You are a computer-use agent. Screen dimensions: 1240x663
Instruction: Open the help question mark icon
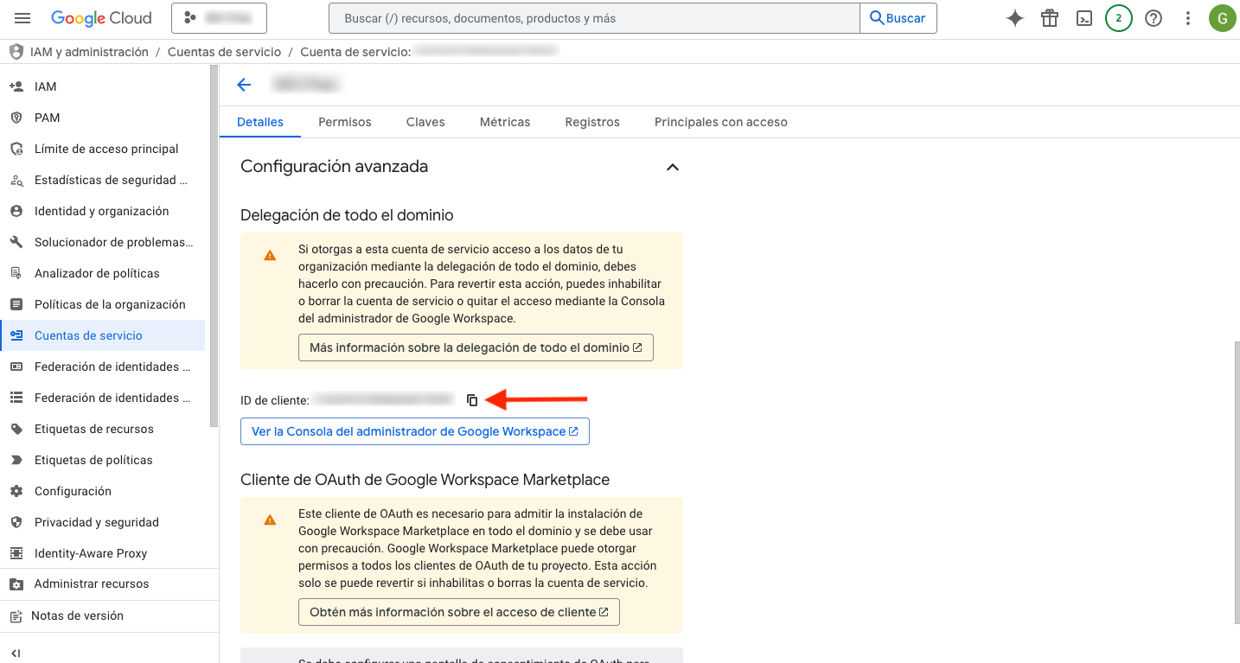1154,18
